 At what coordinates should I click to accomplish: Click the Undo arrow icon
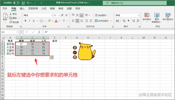[28, 3]
